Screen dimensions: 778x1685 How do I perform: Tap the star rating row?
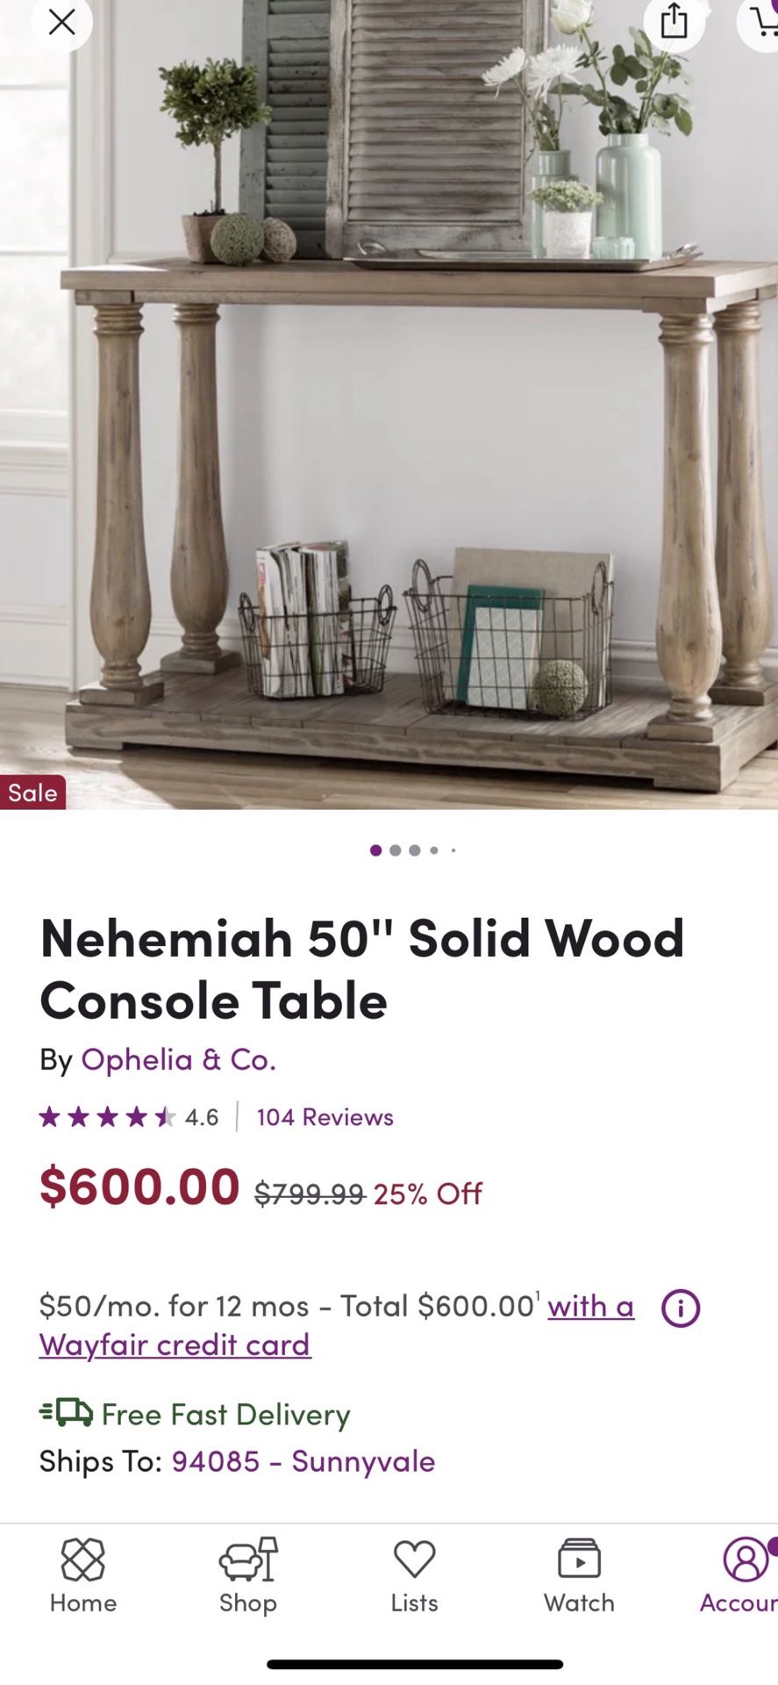point(107,1117)
